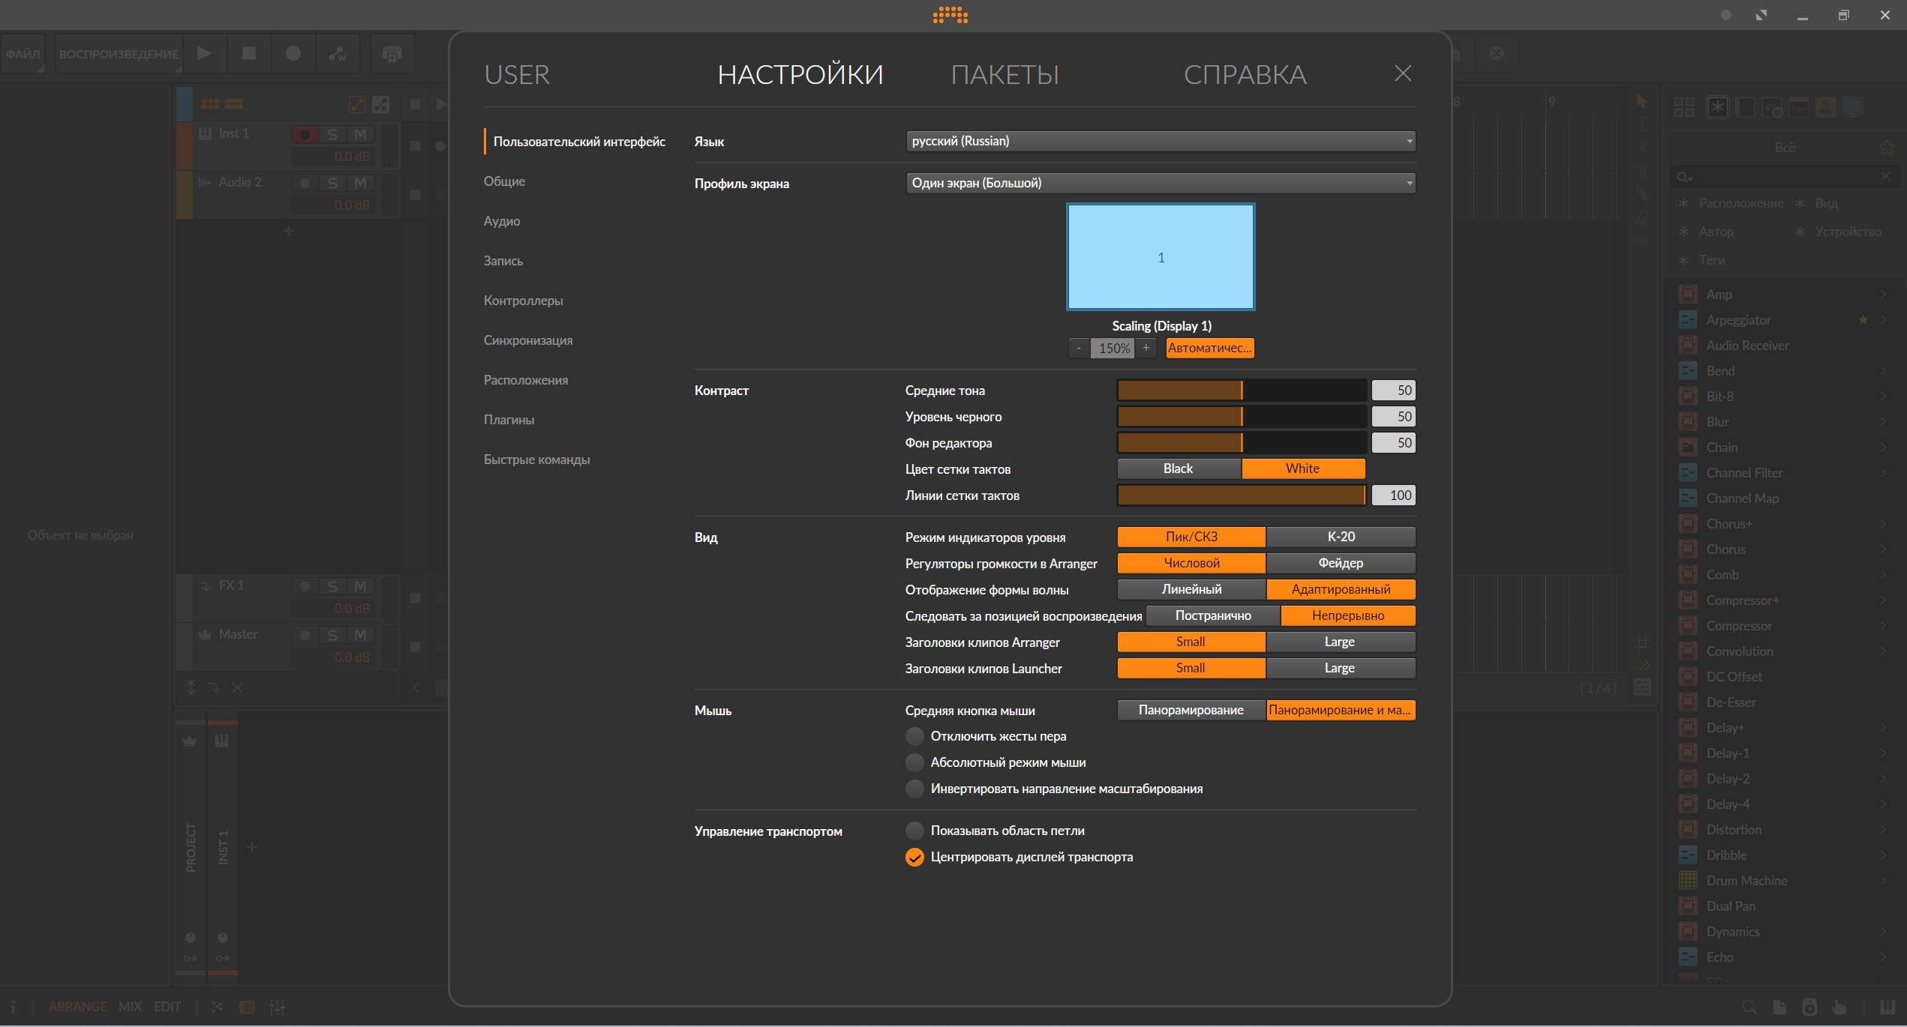1907x1027 pixels.
Task: Select Фейдер for volume controls
Action: (1341, 563)
